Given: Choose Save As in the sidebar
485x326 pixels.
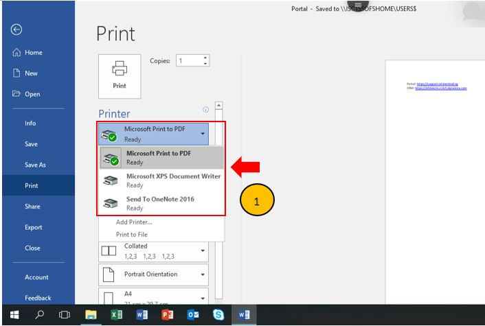Looking at the screenshot, I should coord(35,165).
